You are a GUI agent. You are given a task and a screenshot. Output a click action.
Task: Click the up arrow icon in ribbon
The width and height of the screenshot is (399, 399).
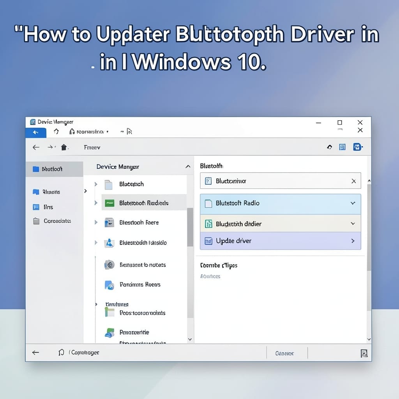pyautogui.click(x=56, y=131)
